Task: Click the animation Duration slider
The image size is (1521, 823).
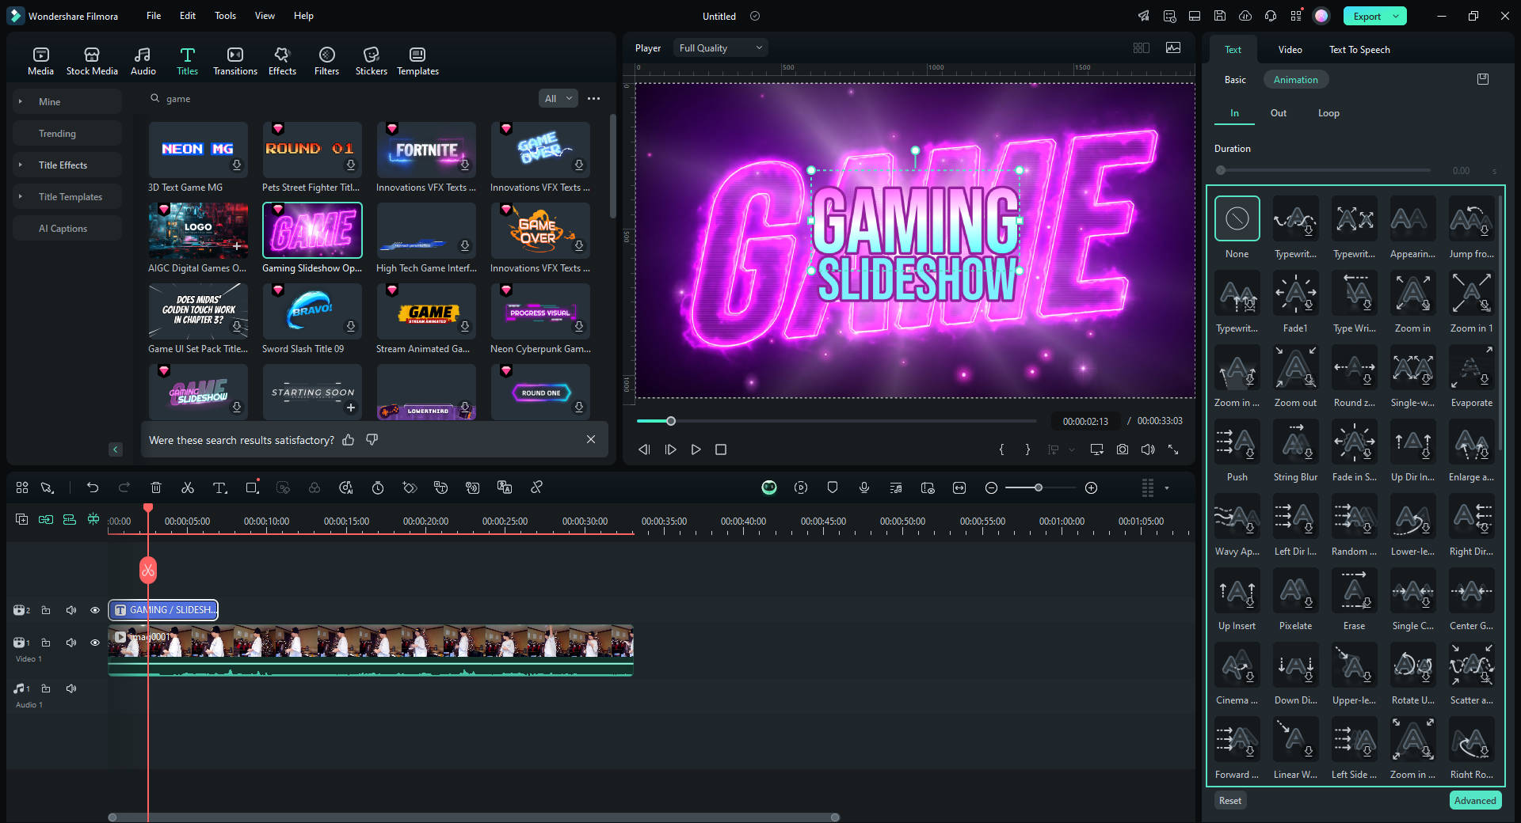Action: pos(1323,170)
